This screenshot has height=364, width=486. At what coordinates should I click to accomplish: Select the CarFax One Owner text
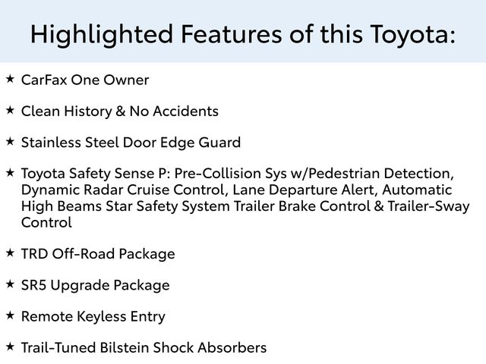click(85, 80)
